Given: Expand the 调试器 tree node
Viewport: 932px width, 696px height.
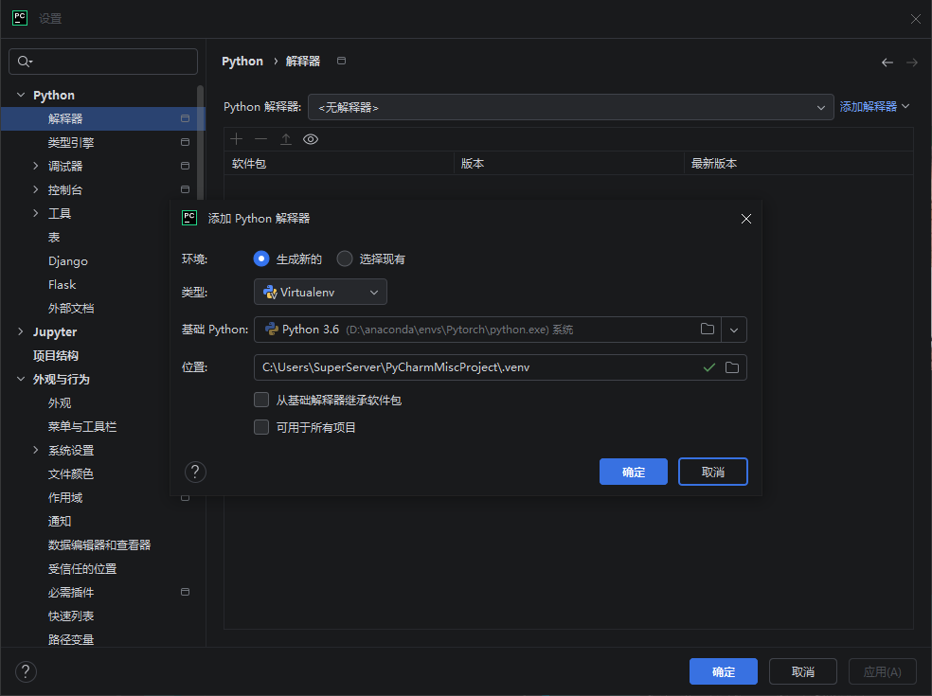Looking at the screenshot, I should [x=36, y=166].
